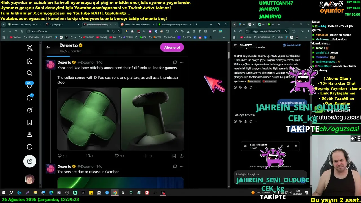The height and width of the screenshot is (203, 361).
Task: Open Windows taskbar search
Action: coord(11,193)
